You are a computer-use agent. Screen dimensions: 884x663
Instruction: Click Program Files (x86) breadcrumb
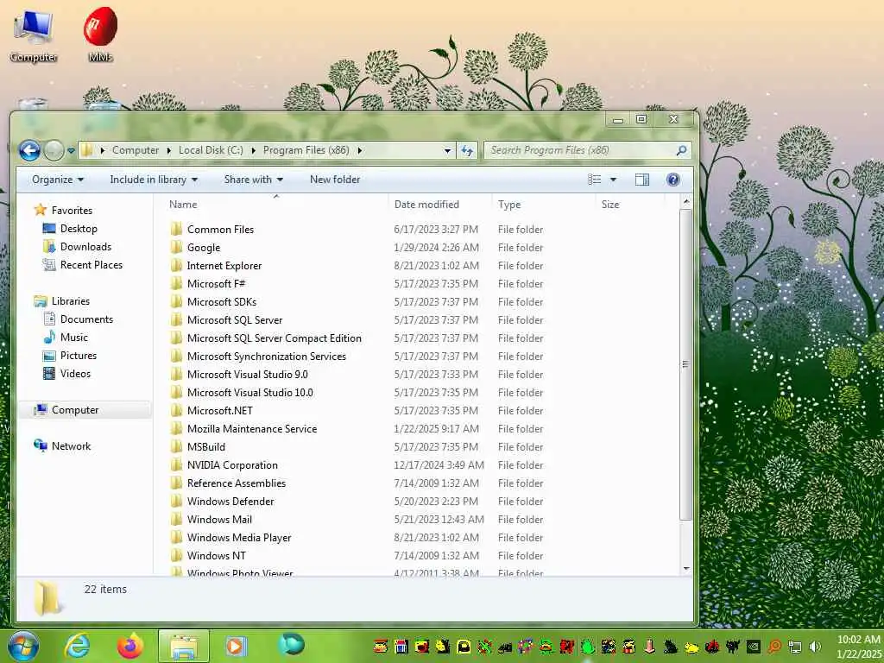coord(306,150)
